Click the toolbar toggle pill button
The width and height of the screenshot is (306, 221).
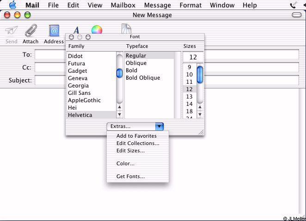coord(297,15)
